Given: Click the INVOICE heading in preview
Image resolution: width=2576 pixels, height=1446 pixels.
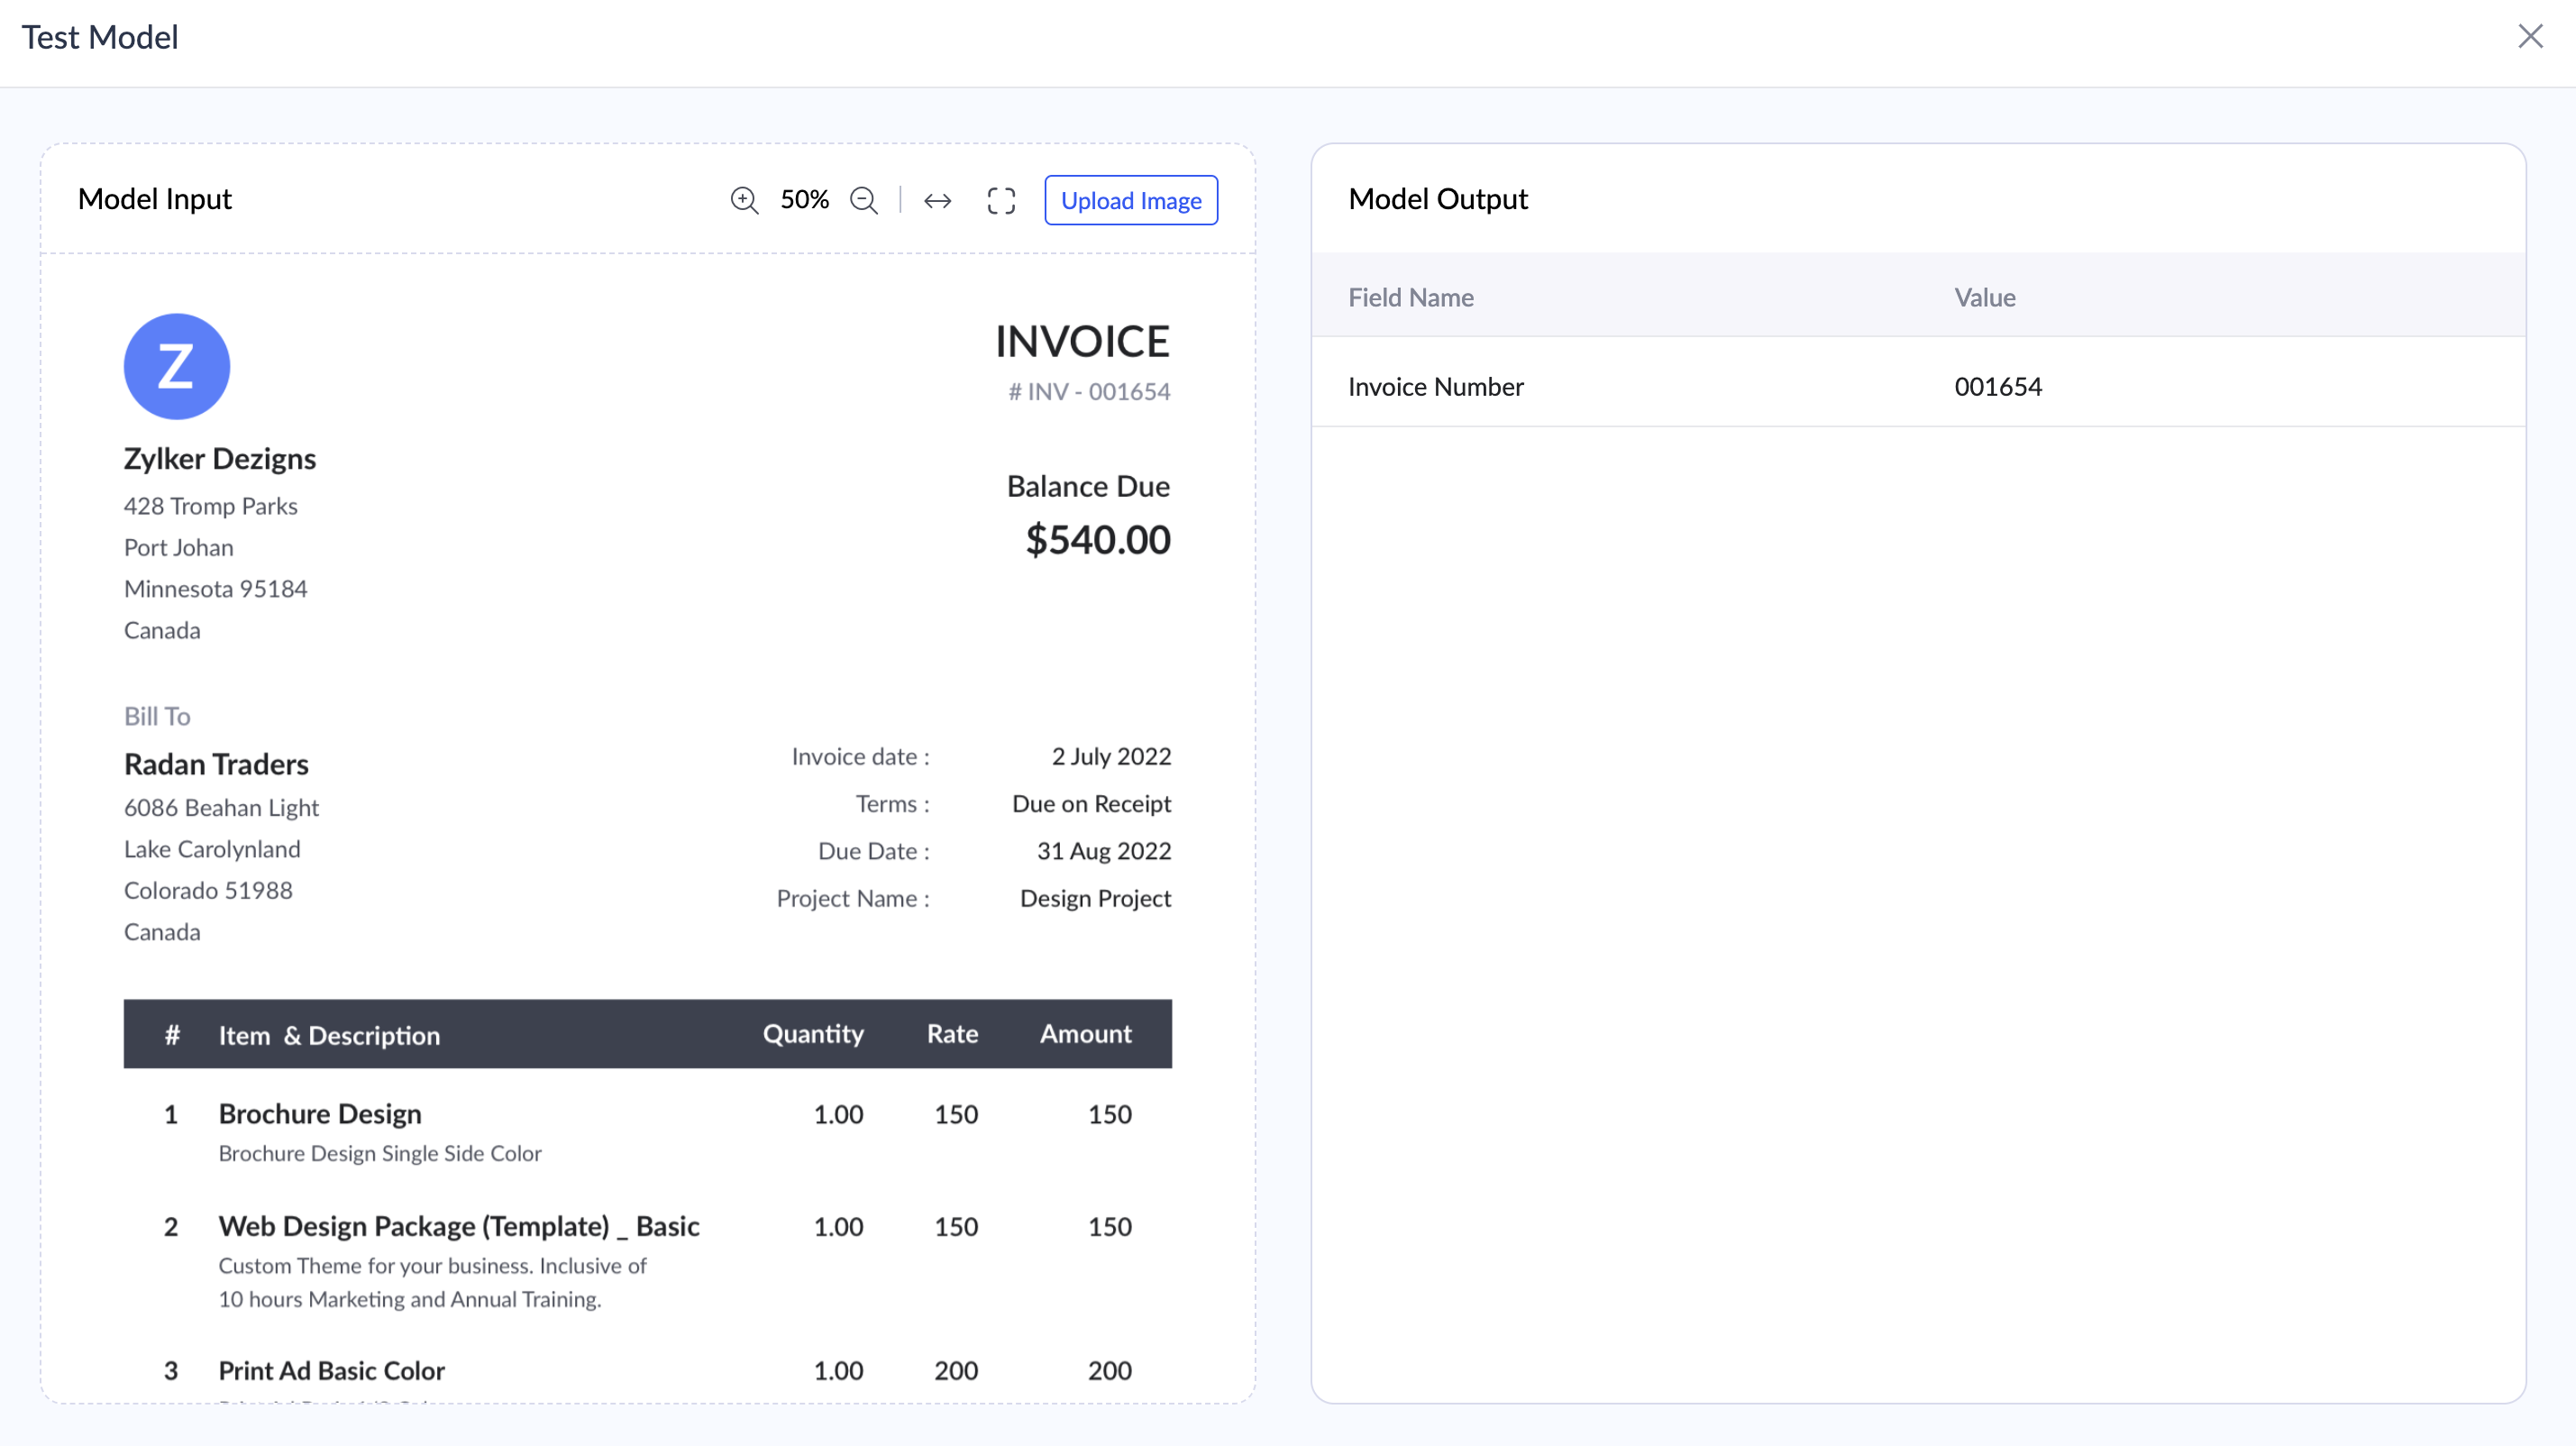Looking at the screenshot, I should tap(1081, 342).
